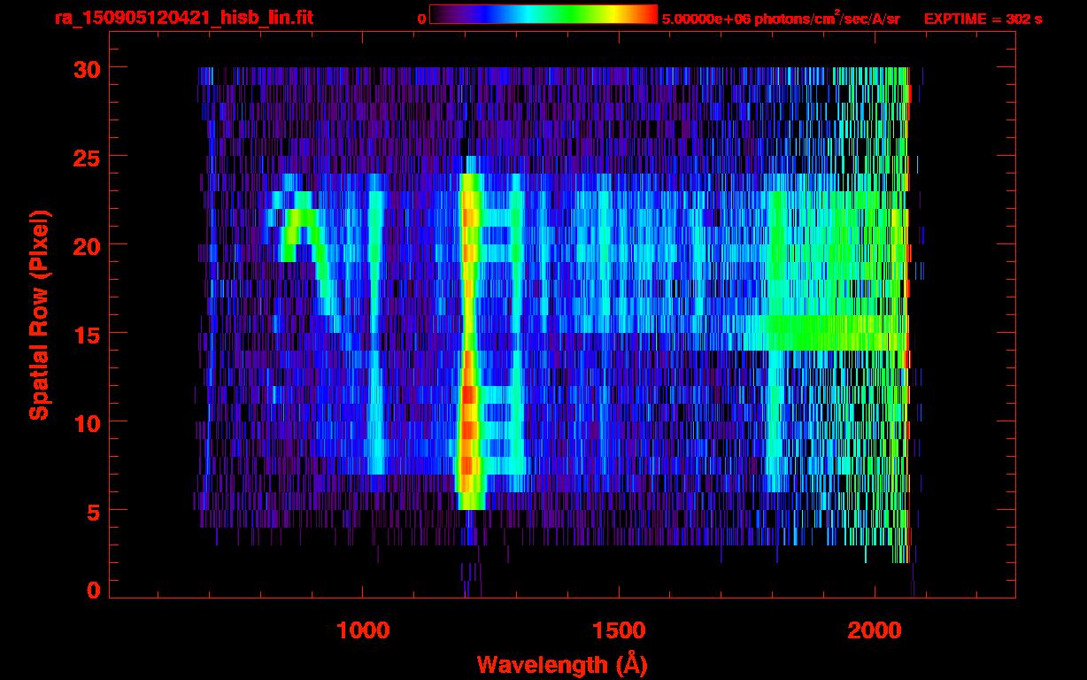Screen dimensions: 1087x680
Task: Click the EXPTIME = 302 s label
Action: [983, 19]
